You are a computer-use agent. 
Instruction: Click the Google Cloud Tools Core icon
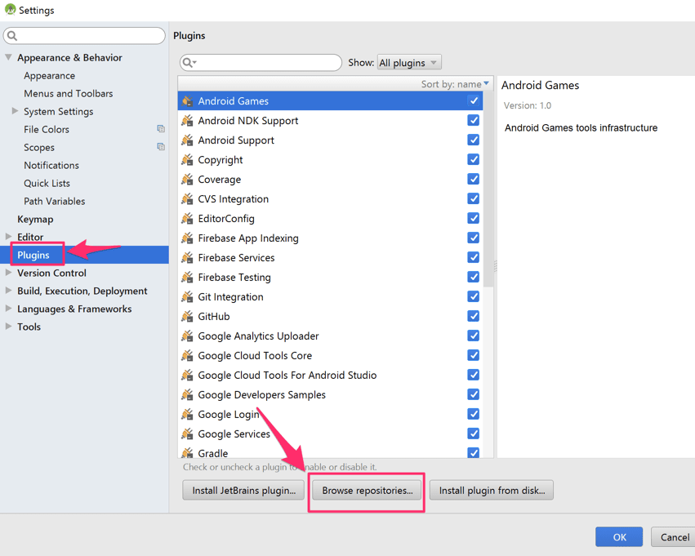[x=188, y=355]
